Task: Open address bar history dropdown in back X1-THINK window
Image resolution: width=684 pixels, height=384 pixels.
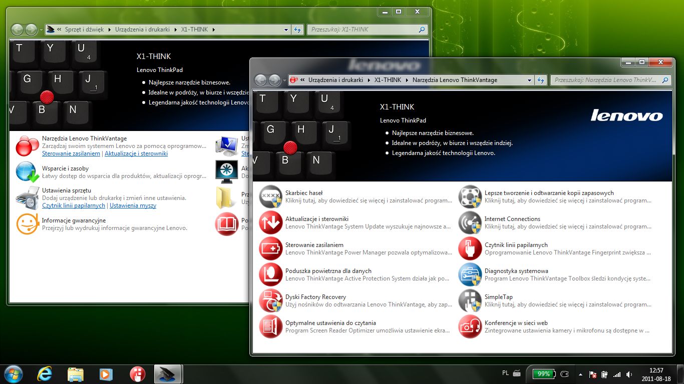Action: [286, 29]
